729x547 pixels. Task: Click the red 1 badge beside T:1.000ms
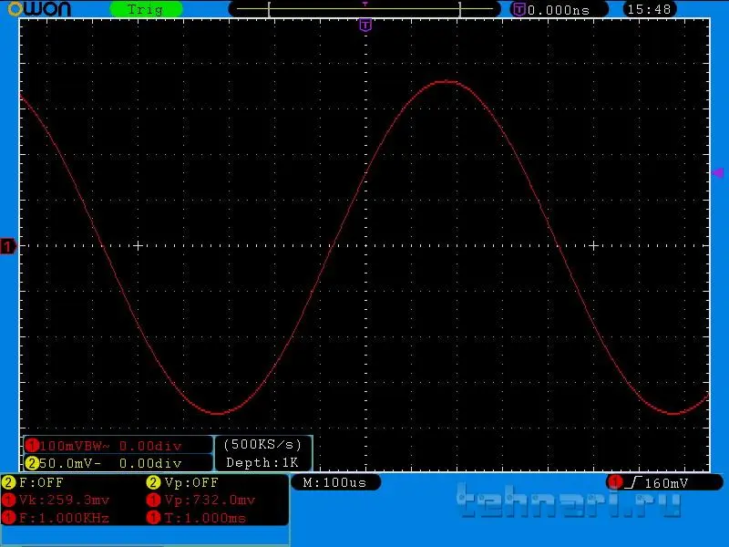pos(153,518)
